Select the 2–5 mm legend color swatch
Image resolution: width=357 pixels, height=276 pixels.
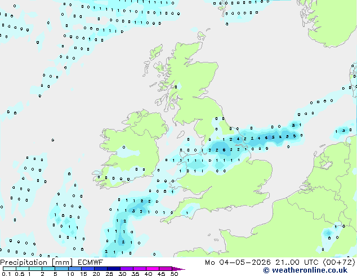48,269
